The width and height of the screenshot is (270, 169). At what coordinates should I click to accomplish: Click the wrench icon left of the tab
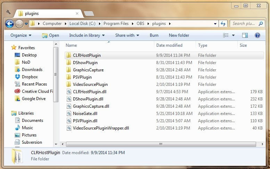tap(8, 12)
